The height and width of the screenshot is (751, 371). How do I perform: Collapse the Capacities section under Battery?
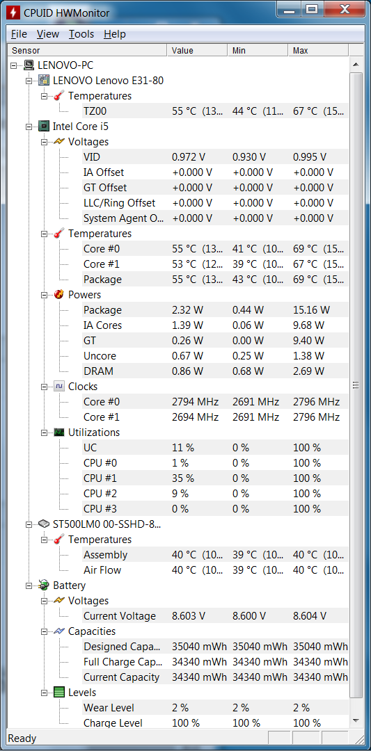click(44, 631)
